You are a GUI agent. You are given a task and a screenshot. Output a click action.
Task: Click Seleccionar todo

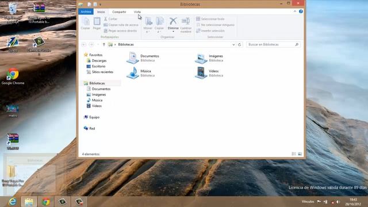210,19
